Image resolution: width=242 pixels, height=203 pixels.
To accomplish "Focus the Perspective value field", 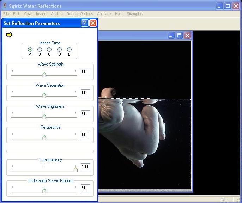I will point(85,135).
